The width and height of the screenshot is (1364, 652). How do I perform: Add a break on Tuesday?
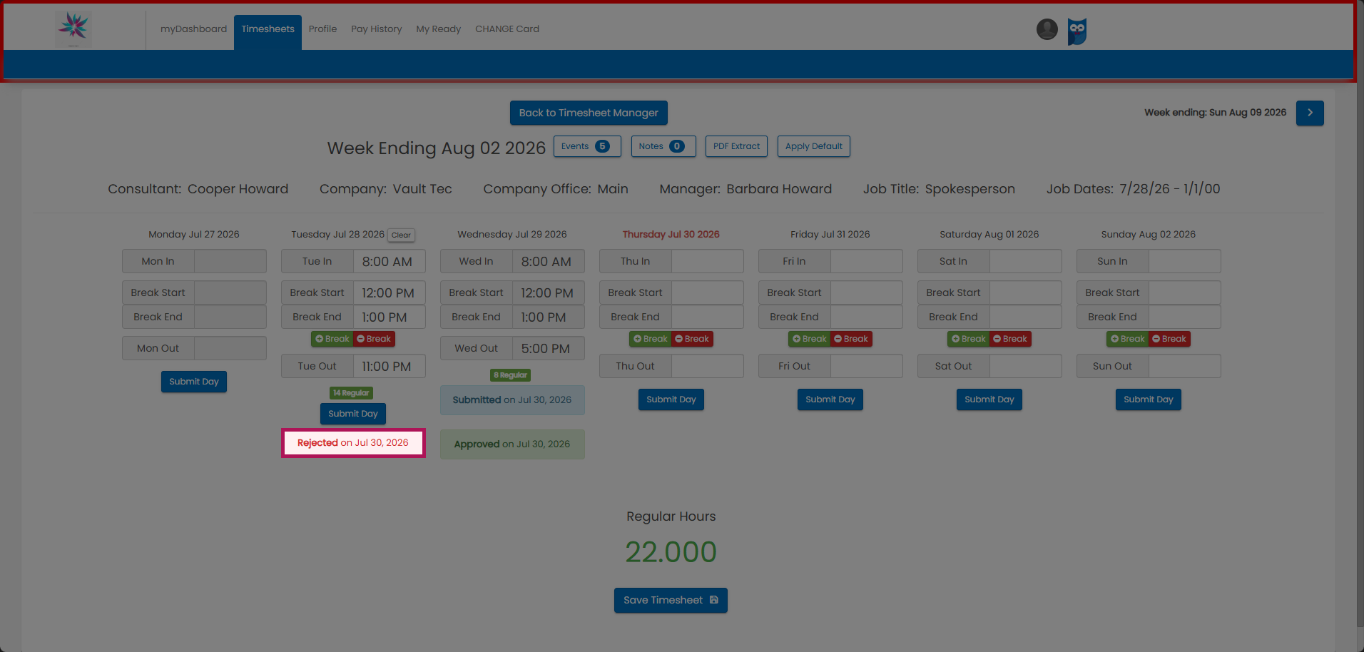click(x=332, y=339)
